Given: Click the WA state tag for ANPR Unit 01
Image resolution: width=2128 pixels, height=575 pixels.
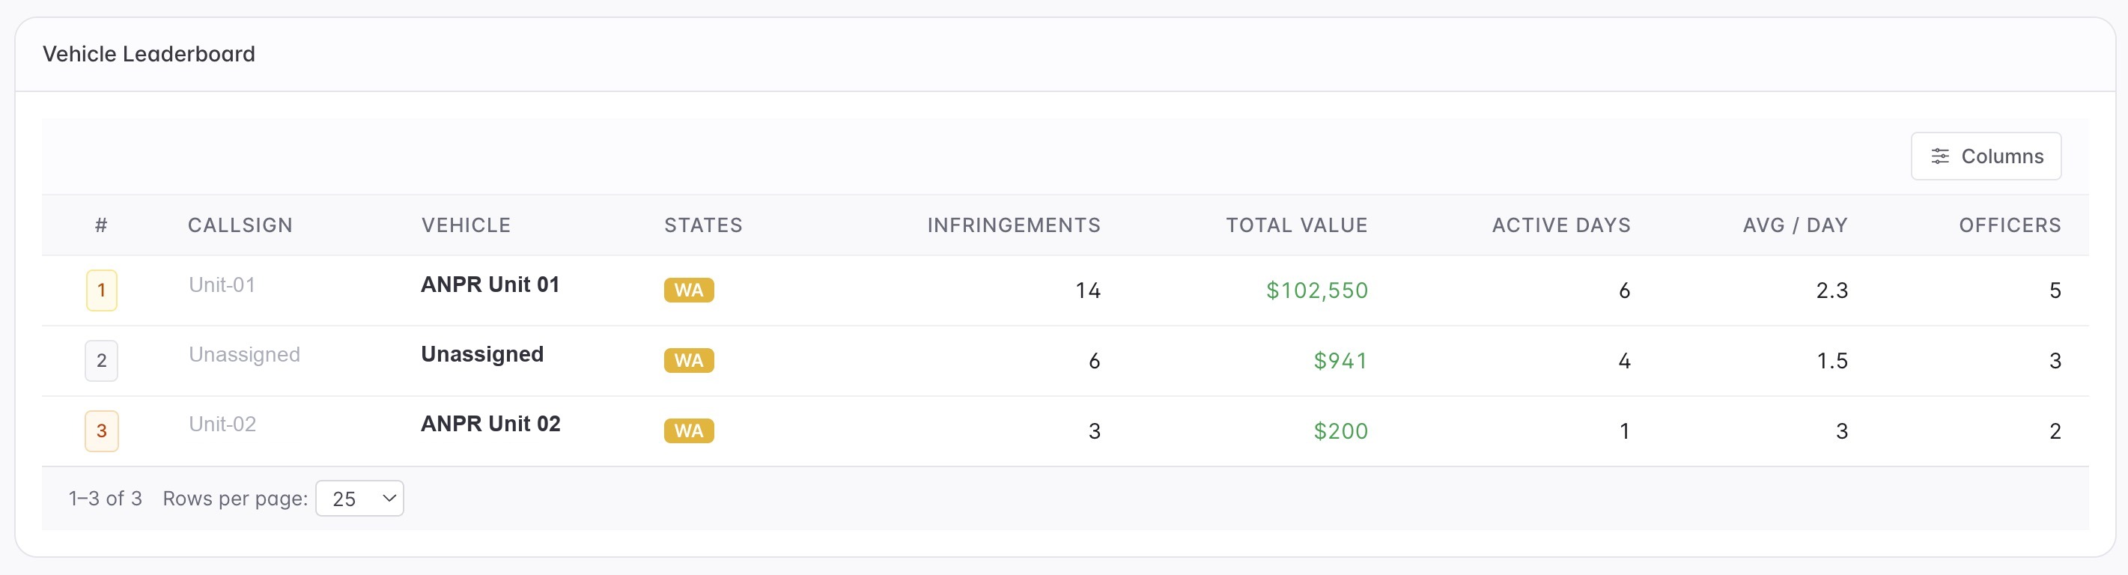Looking at the screenshot, I should 689,290.
